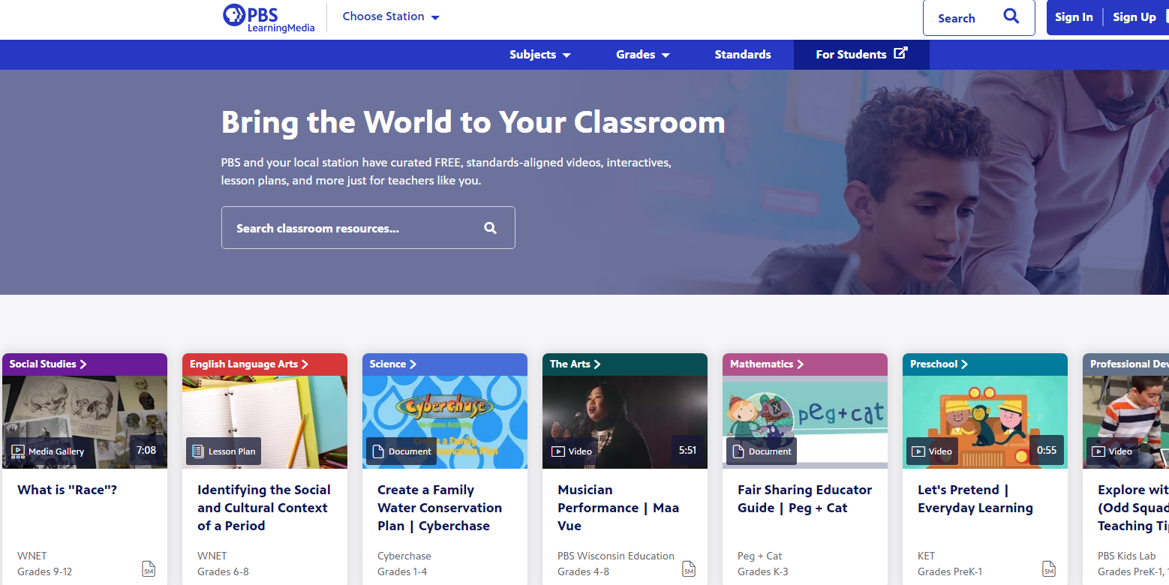
Task: Click the support materials icon on Let's Pretend card
Action: (x=1048, y=569)
